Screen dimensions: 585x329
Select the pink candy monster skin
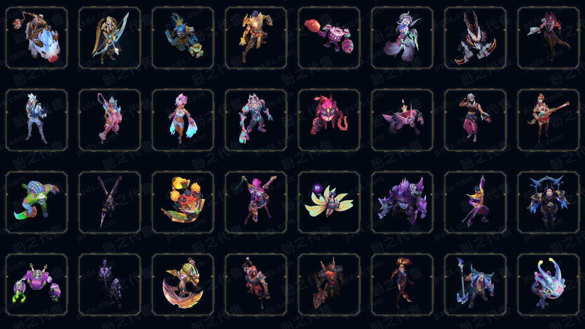click(329, 38)
